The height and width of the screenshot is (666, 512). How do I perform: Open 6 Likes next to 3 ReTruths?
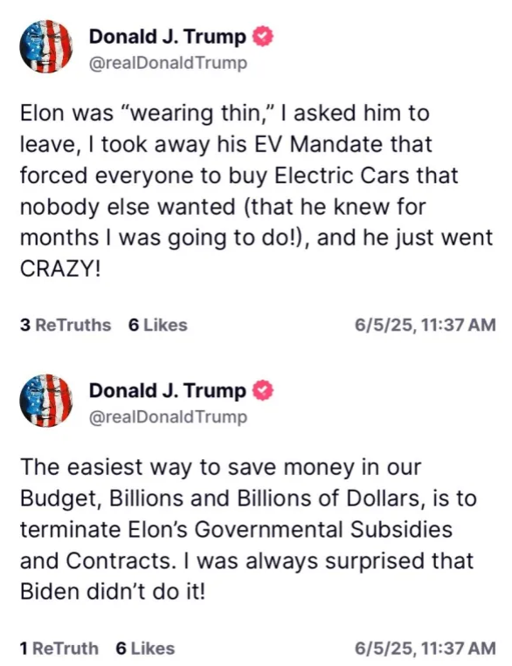pyautogui.click(x=158, y=325)
